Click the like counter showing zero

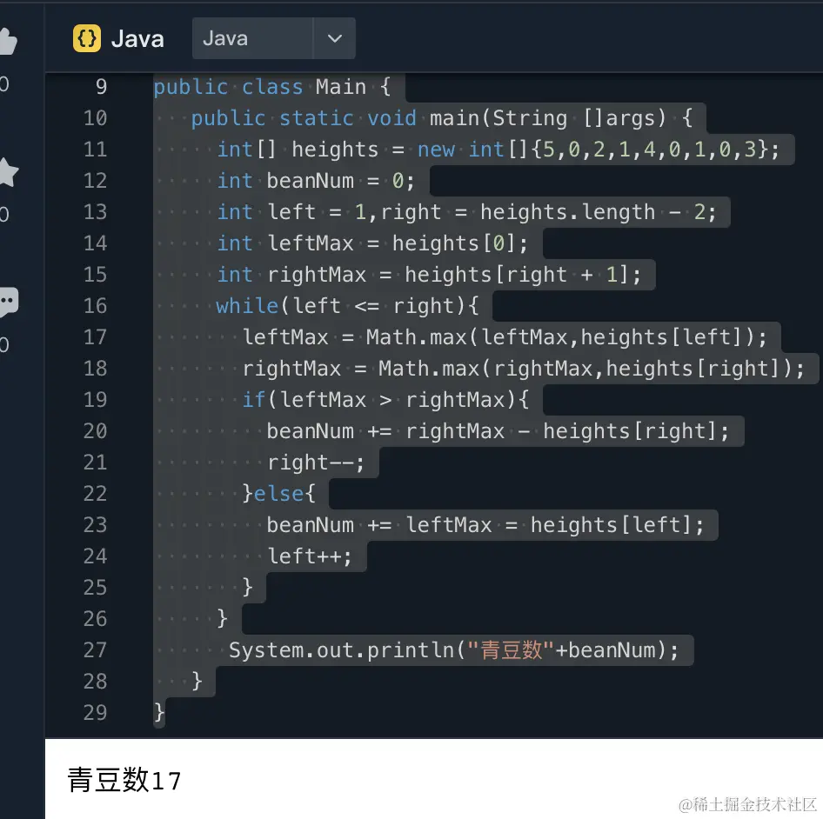(x=6, y=83)
